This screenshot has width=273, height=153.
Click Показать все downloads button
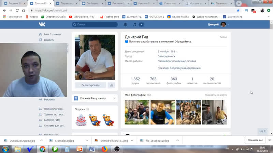255,140
